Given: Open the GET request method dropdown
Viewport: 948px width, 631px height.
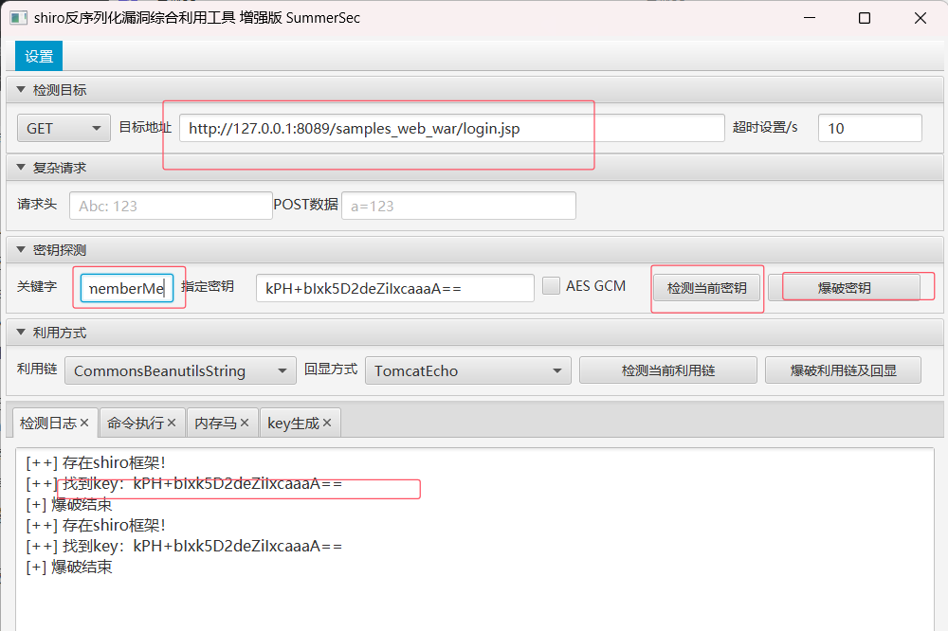Looking at the screenshot, I should [64, 128].
